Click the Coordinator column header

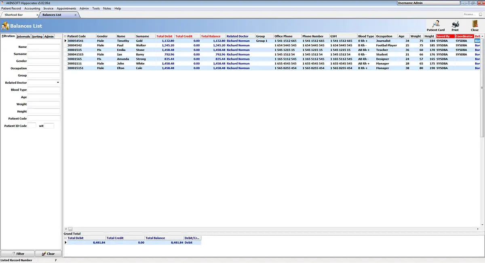click(464, 36)
